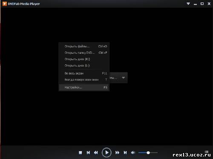Open the title bar dropdown menu arrow

tap(188, 4)
